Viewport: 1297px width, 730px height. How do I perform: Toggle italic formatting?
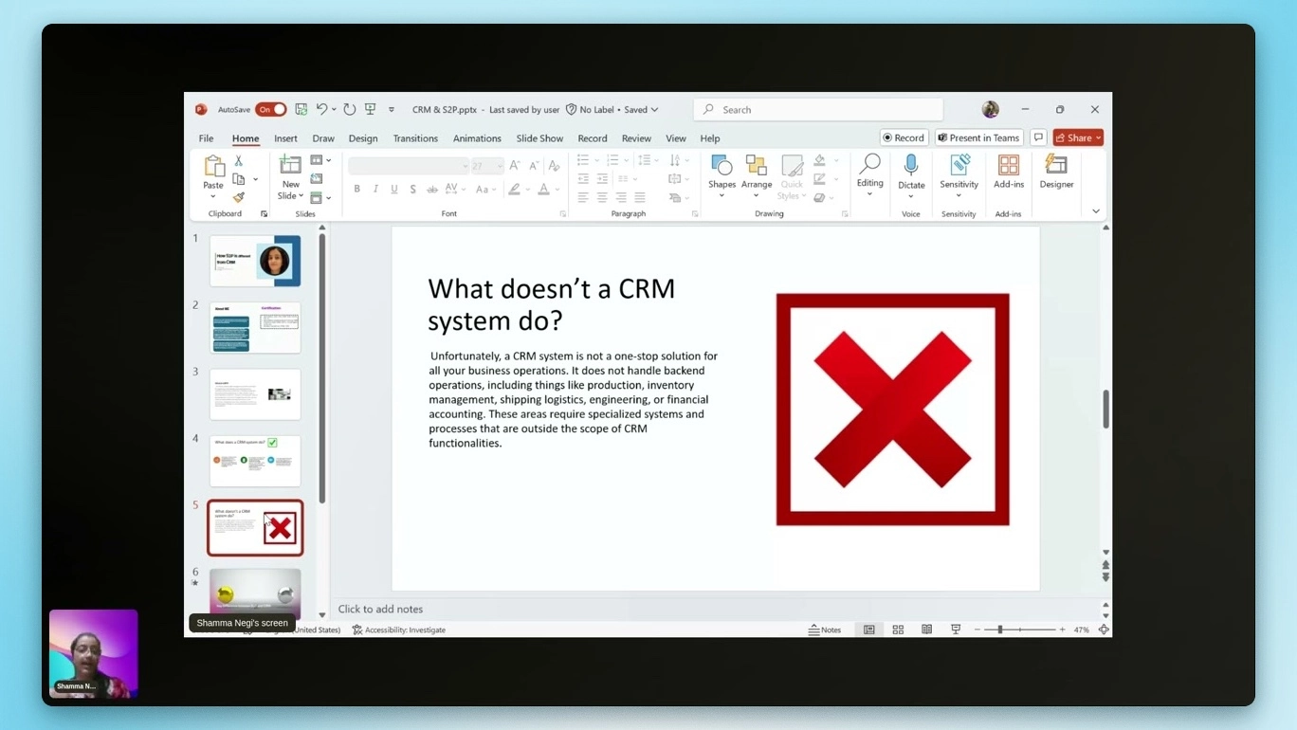click(x=375, y=189)
